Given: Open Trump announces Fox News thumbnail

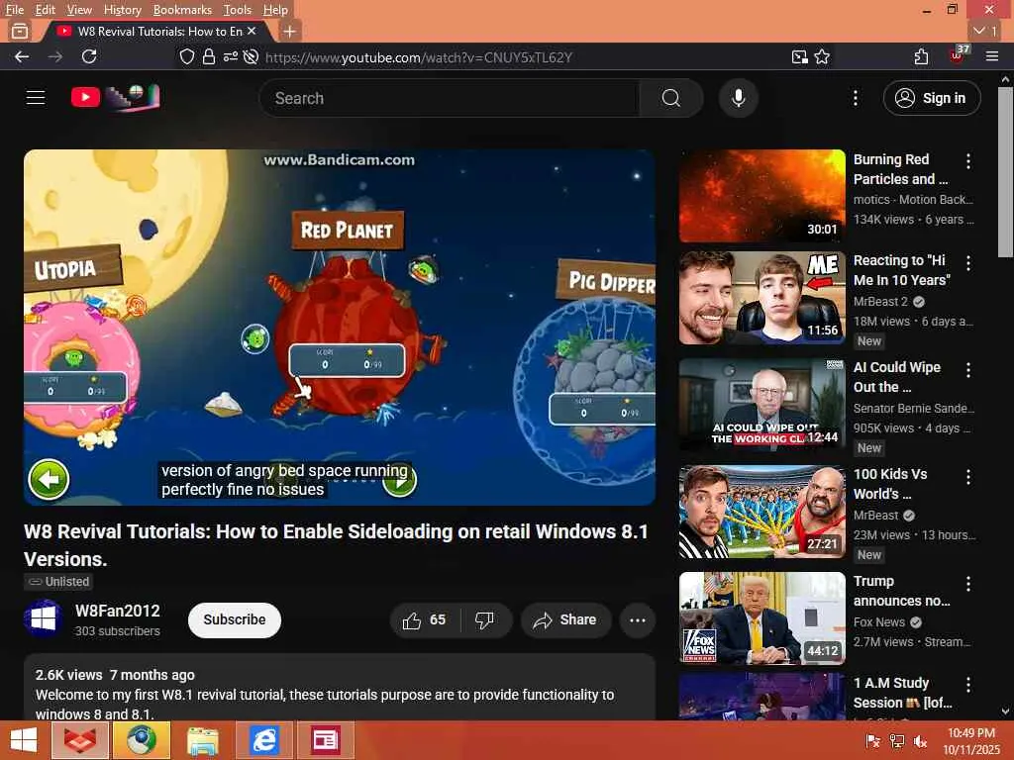Looking at the screenshot, I should tap(761, 618).
